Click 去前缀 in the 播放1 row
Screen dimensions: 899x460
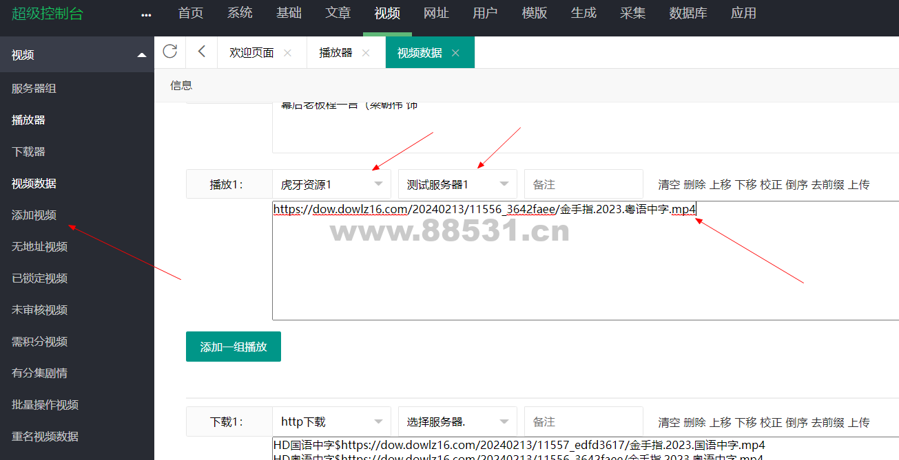click(827, 184)
